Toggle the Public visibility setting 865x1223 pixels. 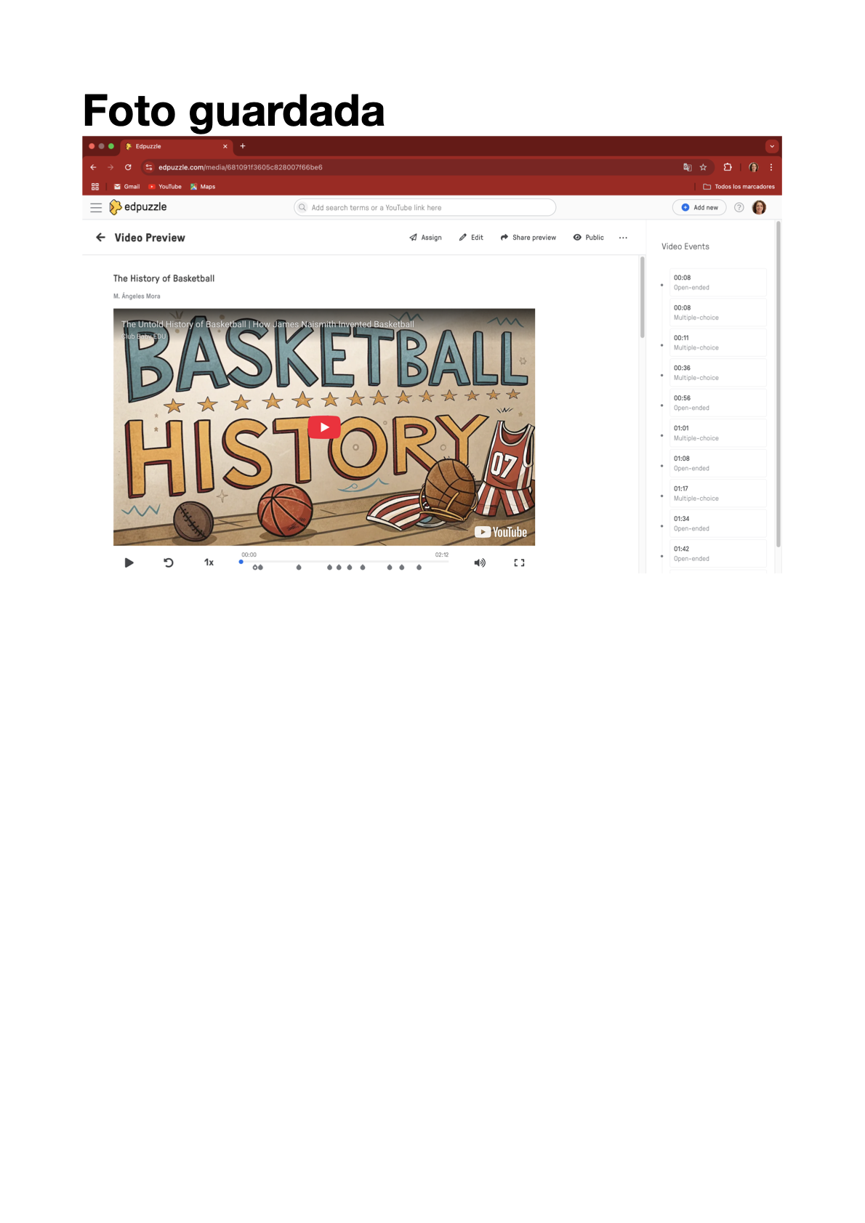coord(588,238)
